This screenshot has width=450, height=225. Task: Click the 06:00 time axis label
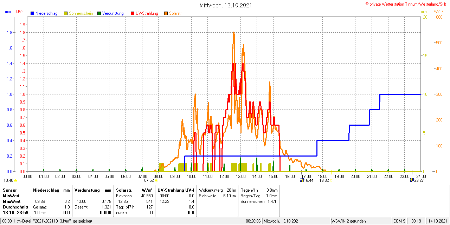126,176
